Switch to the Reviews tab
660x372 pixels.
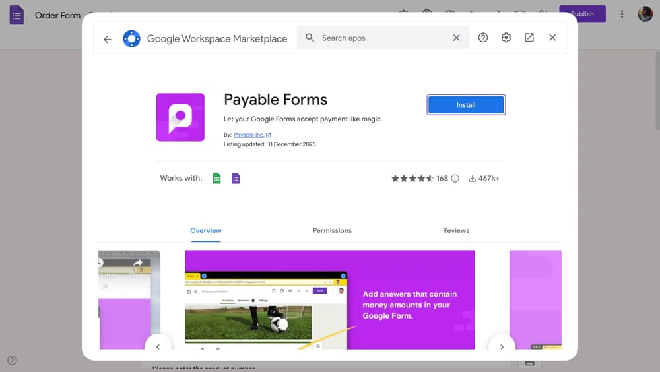[x=456, y=231]
